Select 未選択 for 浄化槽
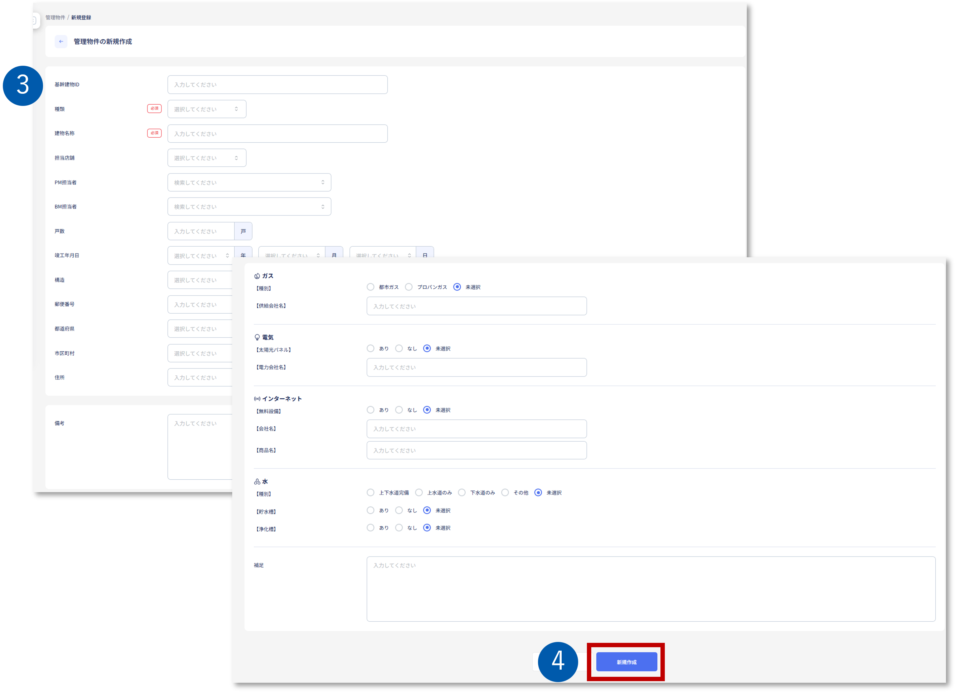This screenshot has width=955, height=693. [427, 528]
